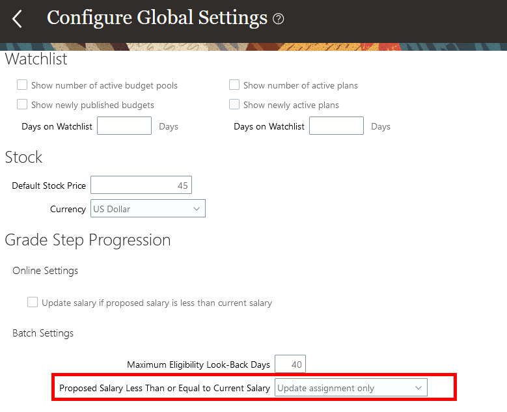
Task: Click the Watchlist section heading
Action: (x=36, y=60)
